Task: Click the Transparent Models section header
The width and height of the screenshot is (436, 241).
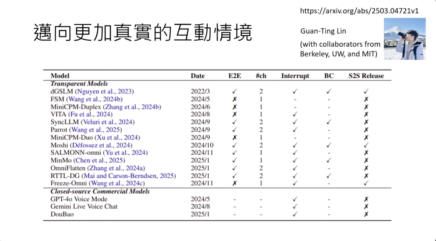Action: click(x=80, y=84)
